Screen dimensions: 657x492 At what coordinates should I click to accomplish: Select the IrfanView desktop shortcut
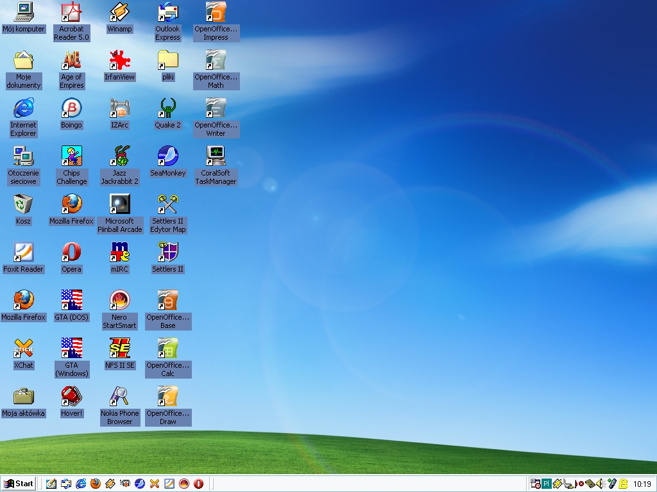[119, 66]
